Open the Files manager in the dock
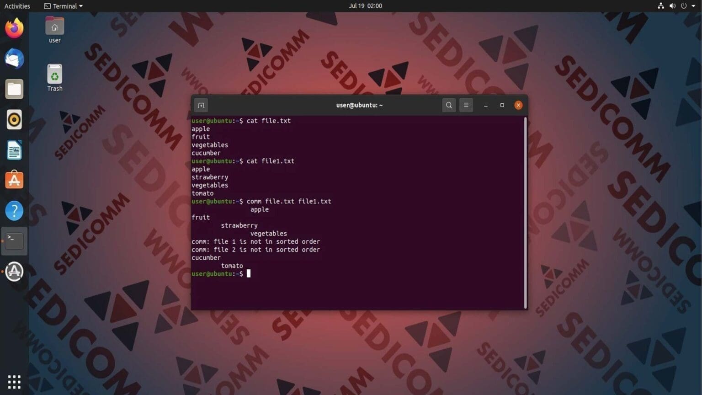The height and width of the screenshot is (395, 702). (x=14, y=89)
